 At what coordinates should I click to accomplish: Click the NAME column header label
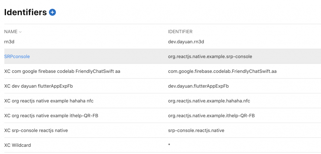point(11,32)
